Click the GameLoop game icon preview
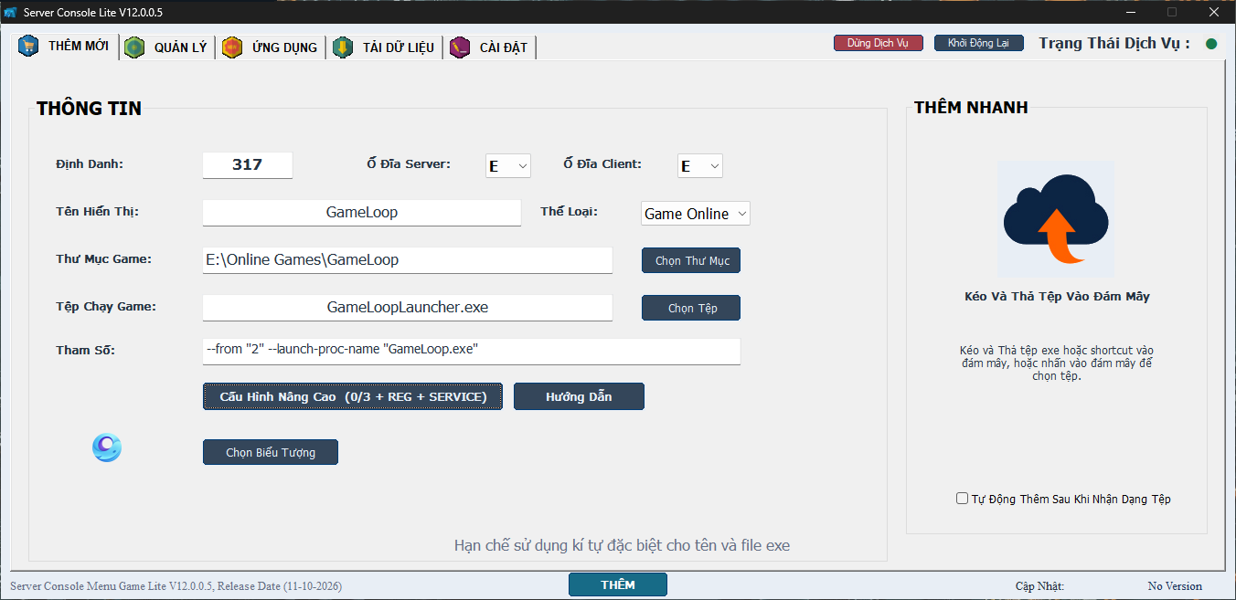Image resolution: width=1236 pixels, height=600 pixels. [x=106, y=447]
